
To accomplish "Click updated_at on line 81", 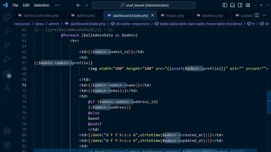I will [x=191, y=141].
